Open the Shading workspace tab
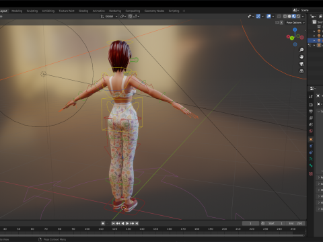 point(83,11)
